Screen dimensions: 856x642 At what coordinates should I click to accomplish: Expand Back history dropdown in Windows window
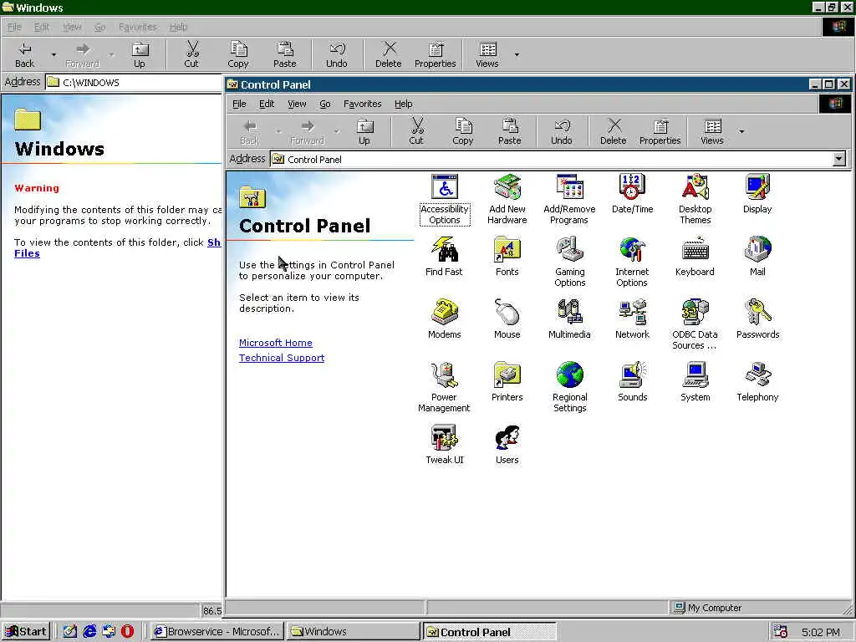tap(53, 54)
